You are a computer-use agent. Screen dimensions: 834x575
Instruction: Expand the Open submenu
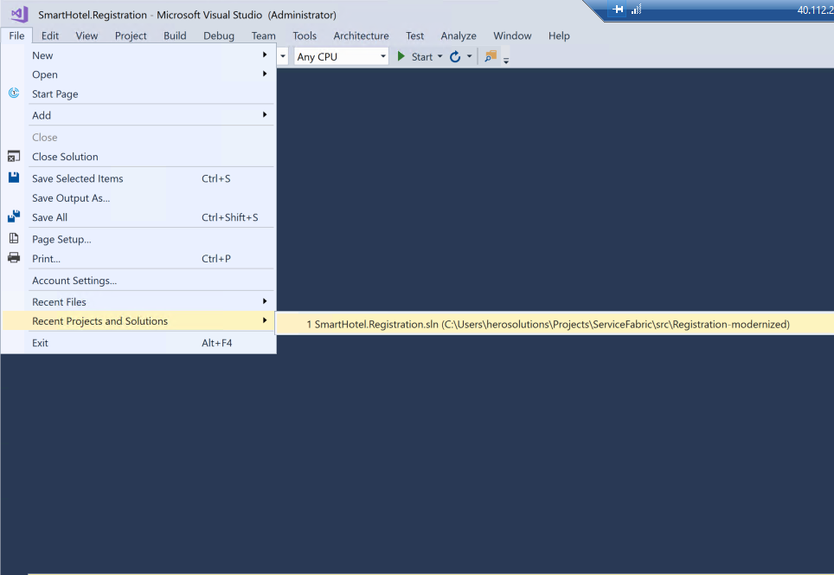tap(265, 74)
